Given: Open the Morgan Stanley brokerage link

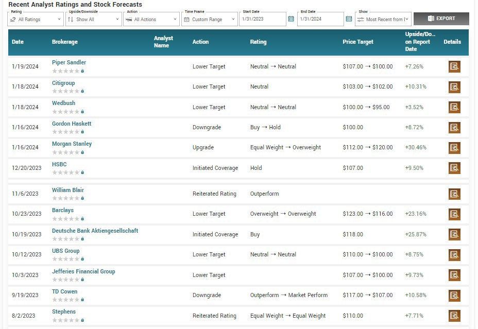Looking at the screenshot, I should (x=72, y=144).
